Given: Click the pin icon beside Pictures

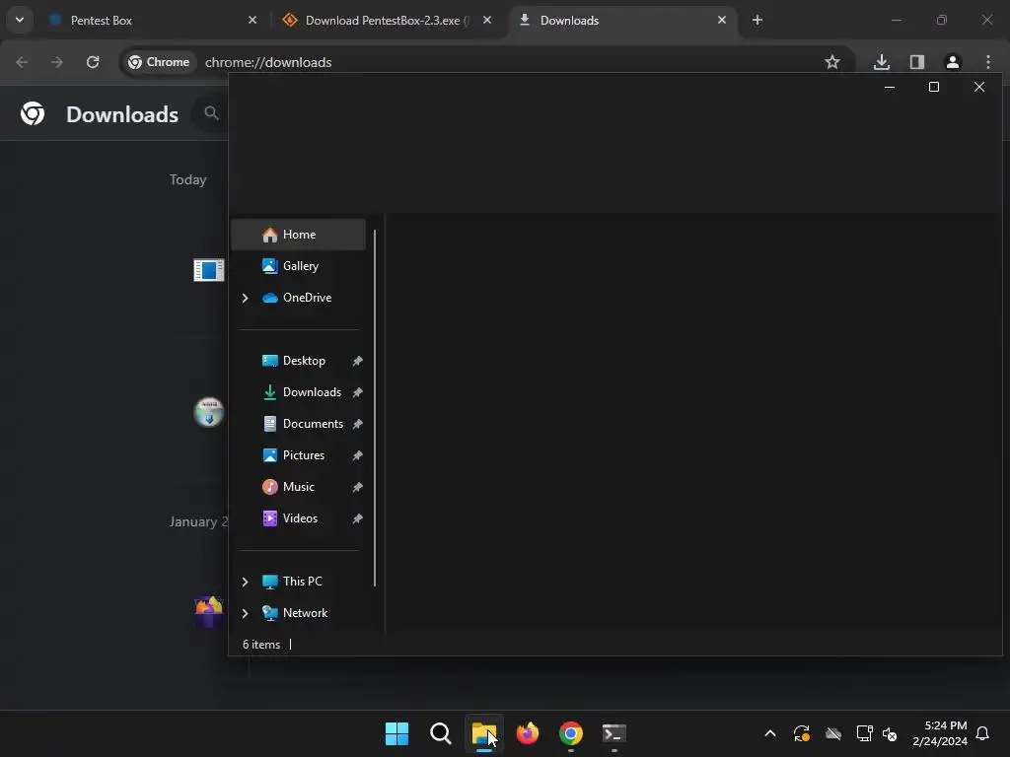Looking at the screenshot, I should tap(357, 455).
